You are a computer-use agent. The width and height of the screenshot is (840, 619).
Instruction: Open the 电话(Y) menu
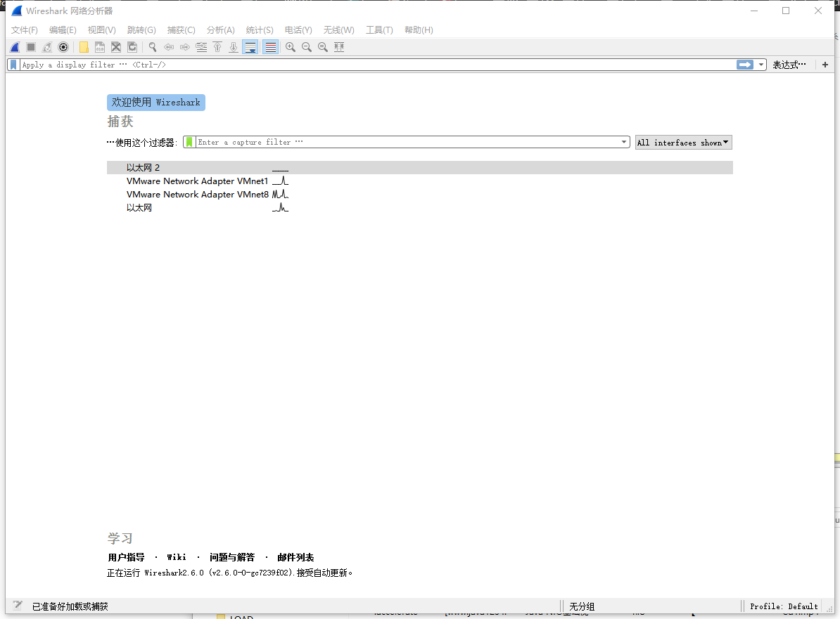(298, 30)
